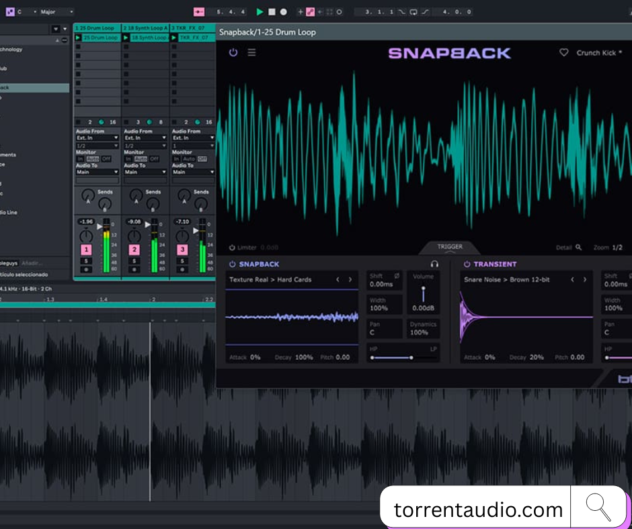Open Audio To Main dropdown on track 2

pos(145,172)
